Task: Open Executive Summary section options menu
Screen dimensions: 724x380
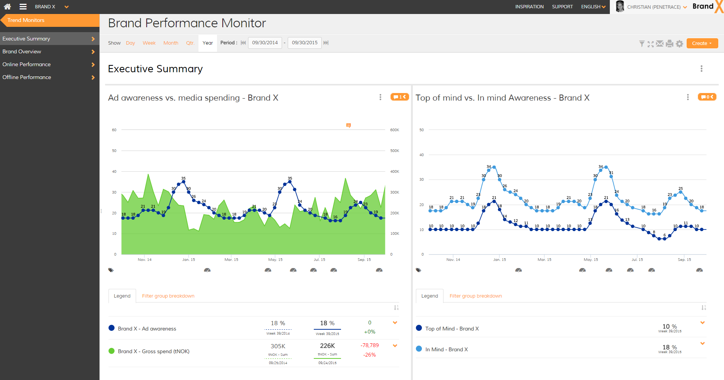Action: click(x=701, y=68)
